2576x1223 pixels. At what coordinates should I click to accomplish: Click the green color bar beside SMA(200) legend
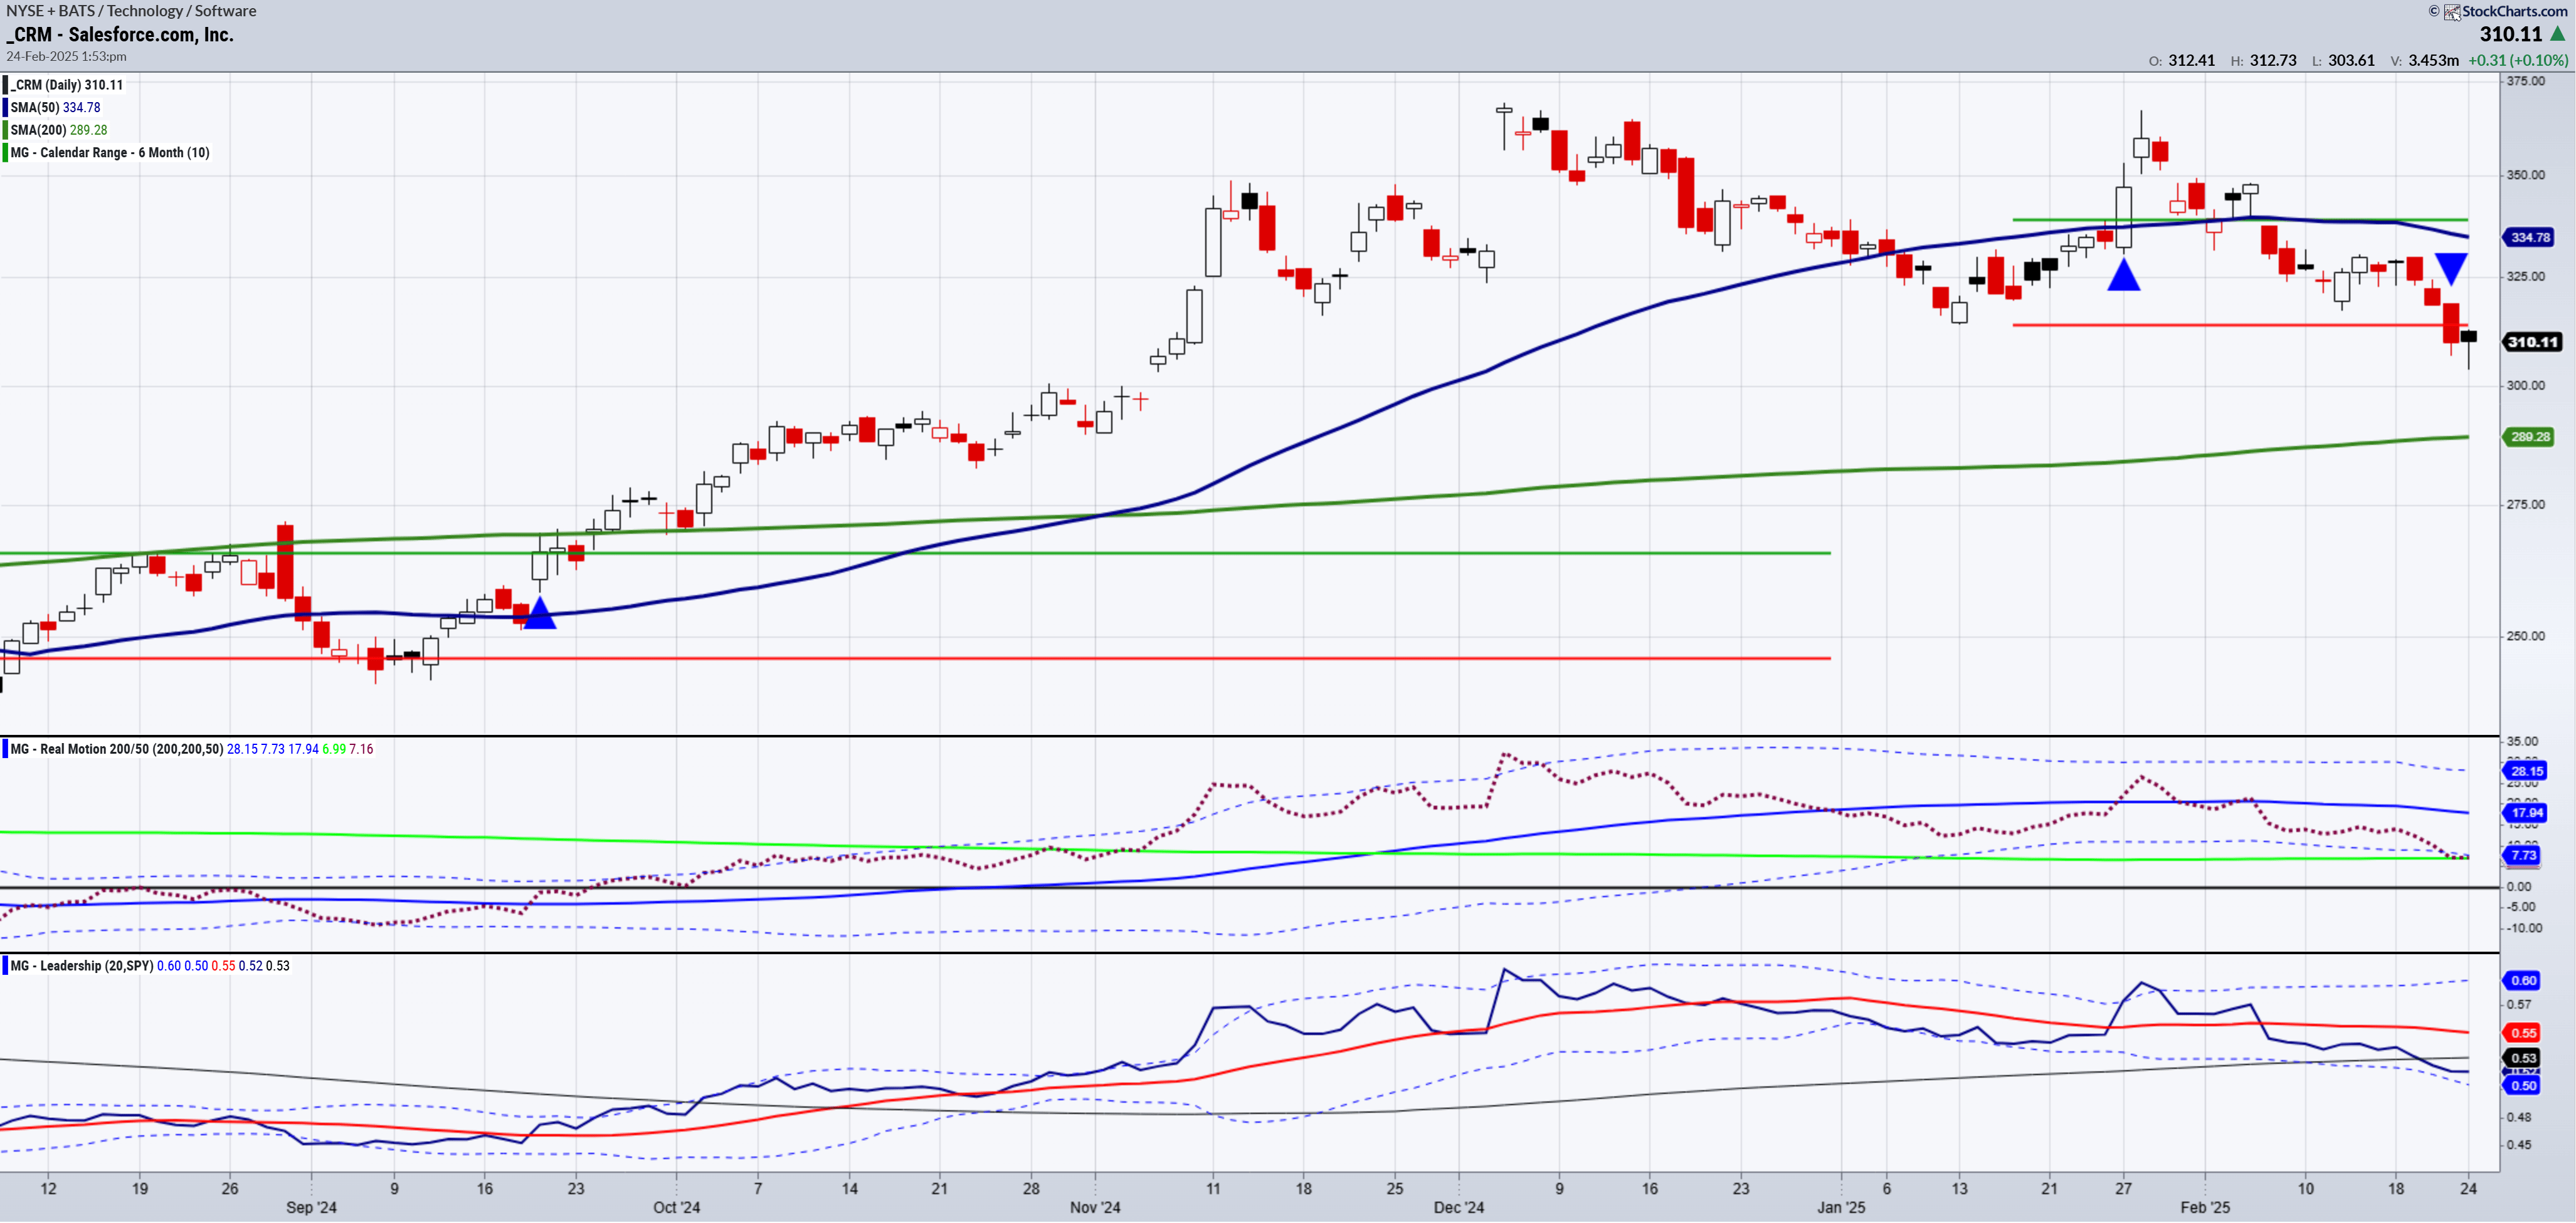coord(5,130)
